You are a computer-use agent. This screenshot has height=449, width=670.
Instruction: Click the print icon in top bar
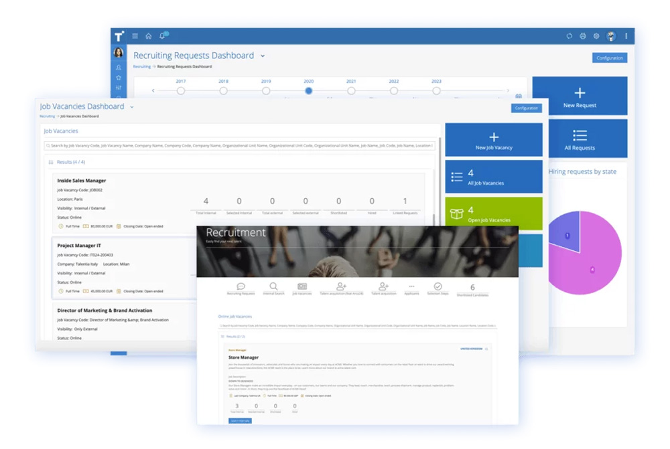click(582, 36)
